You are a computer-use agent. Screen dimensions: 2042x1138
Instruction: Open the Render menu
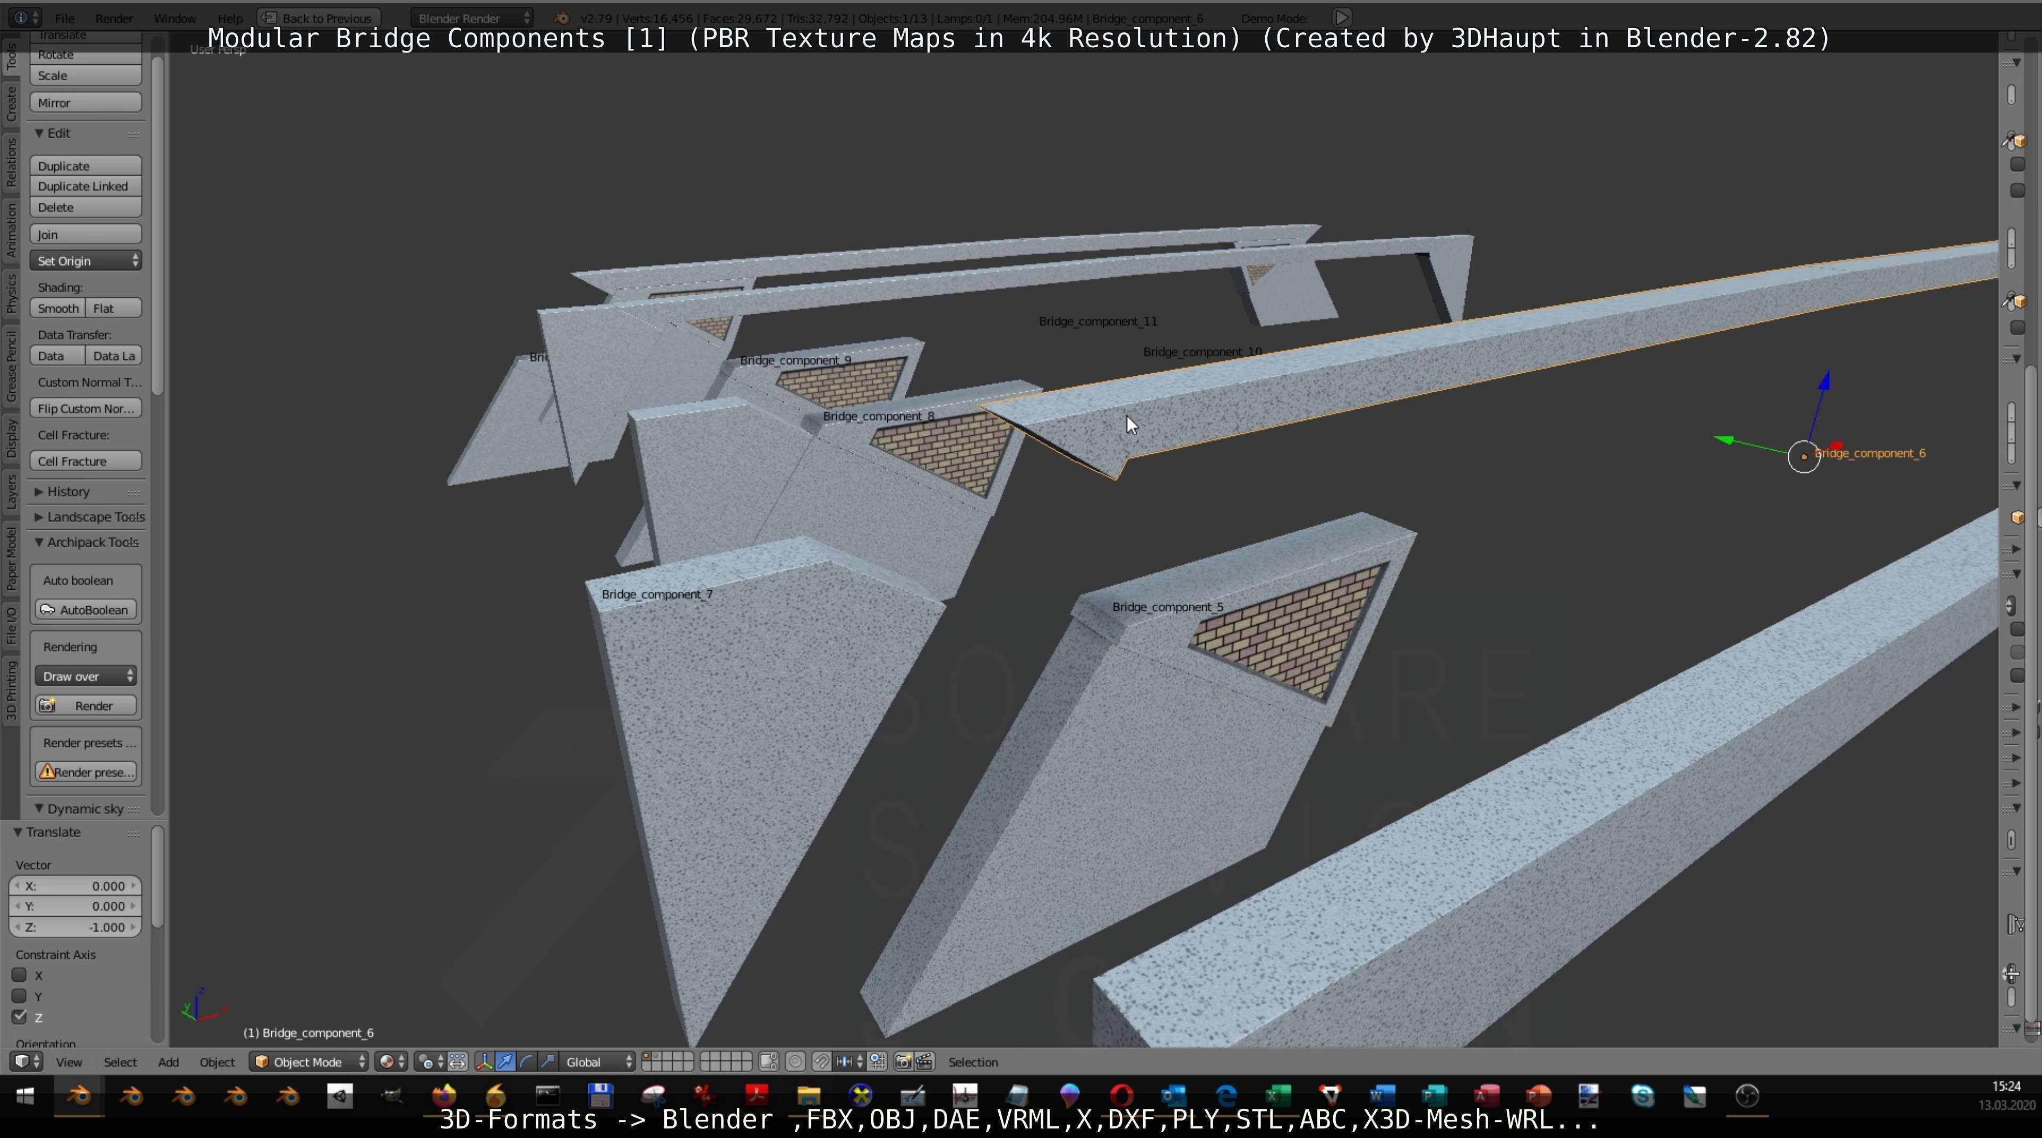[x=114, y=18]
